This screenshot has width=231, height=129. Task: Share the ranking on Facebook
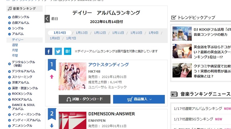tap(49, 51)
